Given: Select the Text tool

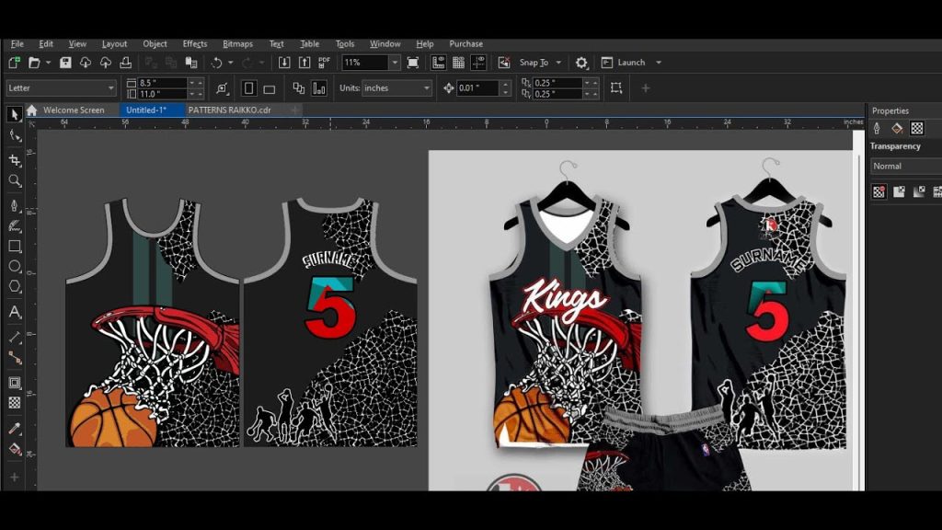Looking at the screenshot, I should pyautogui.click(x=15, y=312).
